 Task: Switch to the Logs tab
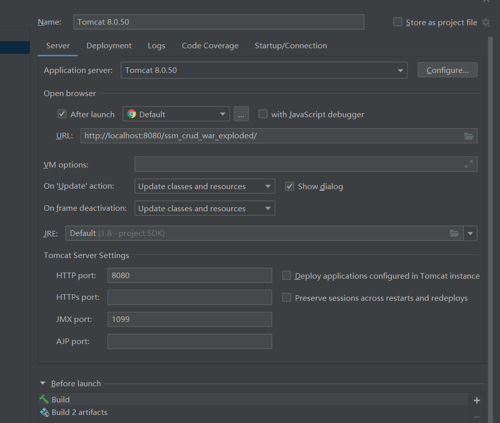[156, 46]
